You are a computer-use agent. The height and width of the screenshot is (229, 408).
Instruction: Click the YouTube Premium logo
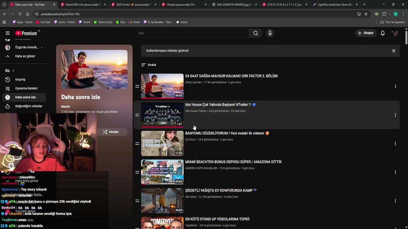26,33
